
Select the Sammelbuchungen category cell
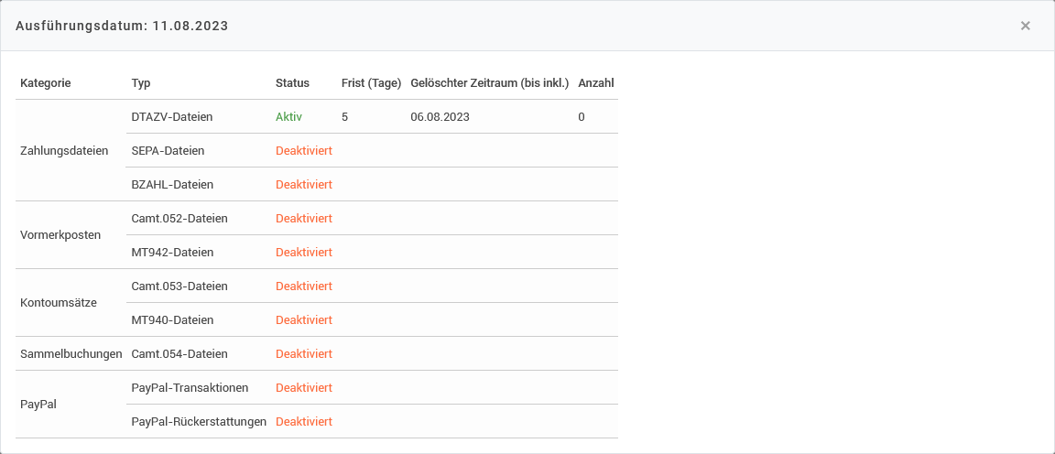pos(71,354)
